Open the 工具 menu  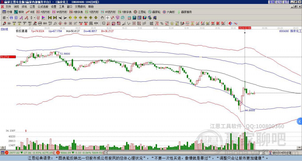[62, 7]
